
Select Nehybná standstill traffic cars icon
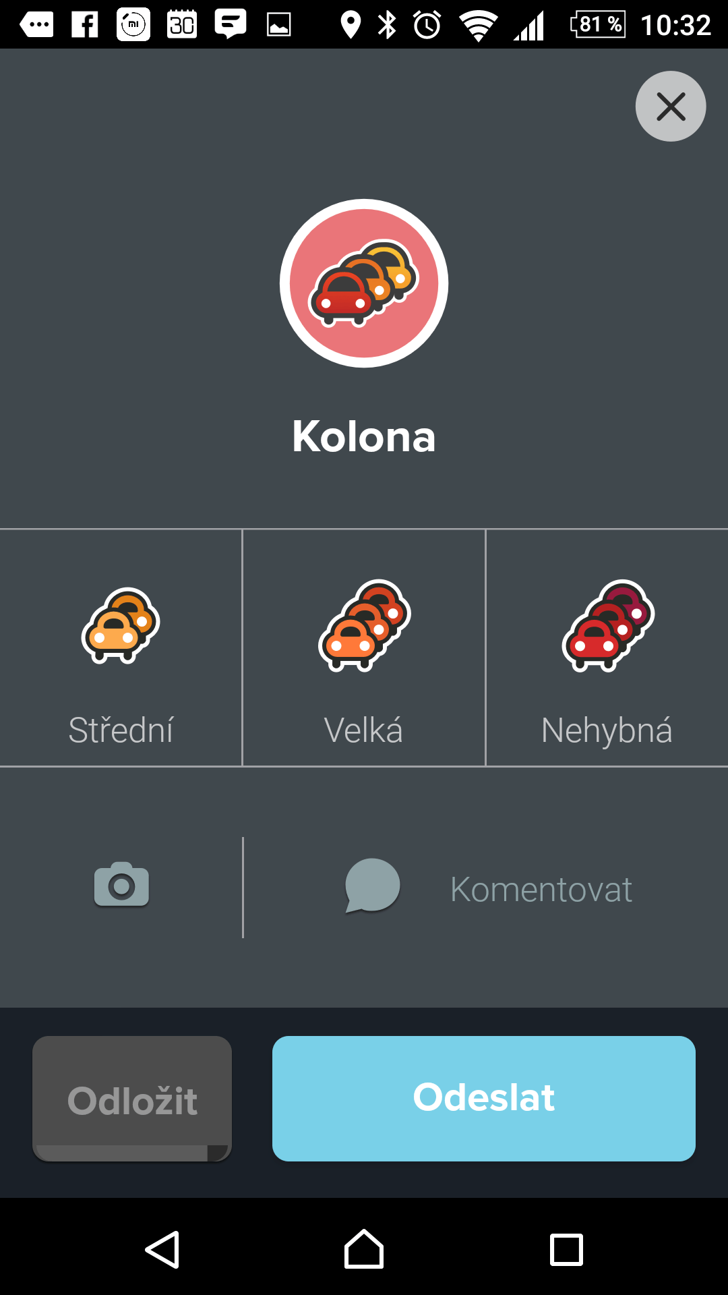pos(608,625)
